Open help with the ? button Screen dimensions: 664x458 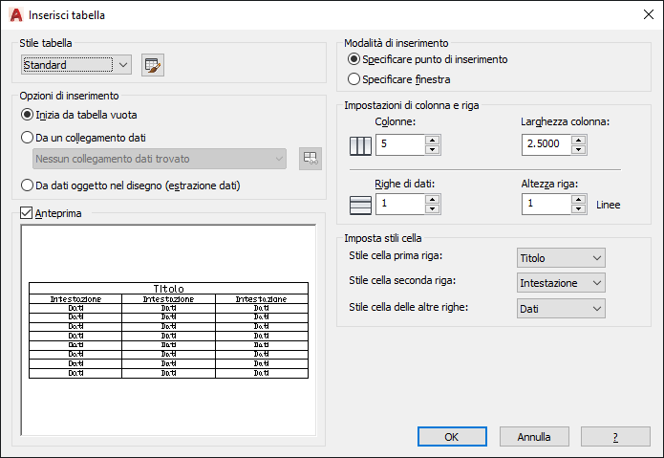(615, 436)
